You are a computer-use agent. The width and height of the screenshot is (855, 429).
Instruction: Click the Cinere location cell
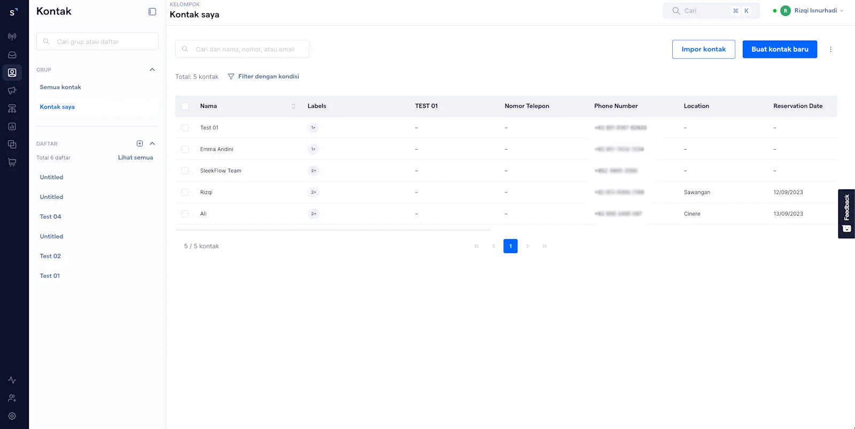pos(692,213)
